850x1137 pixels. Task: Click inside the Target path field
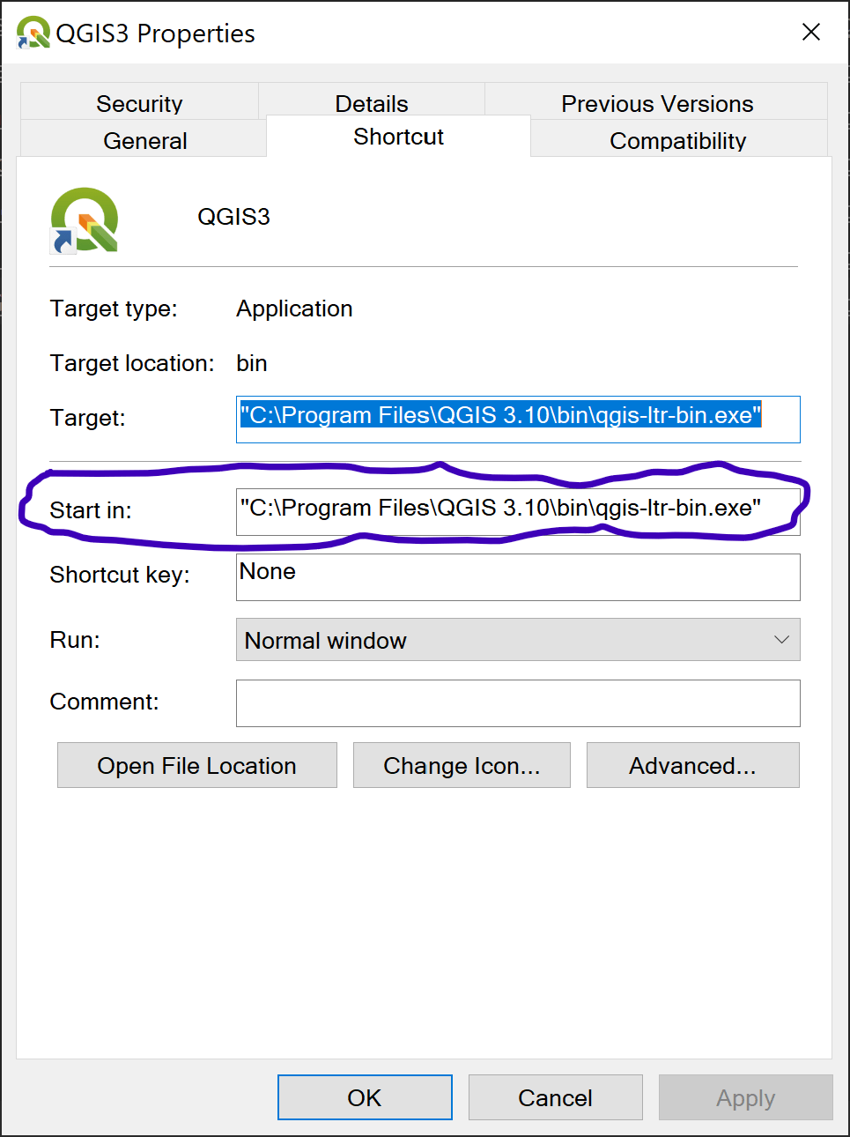(x=518, y=420)
